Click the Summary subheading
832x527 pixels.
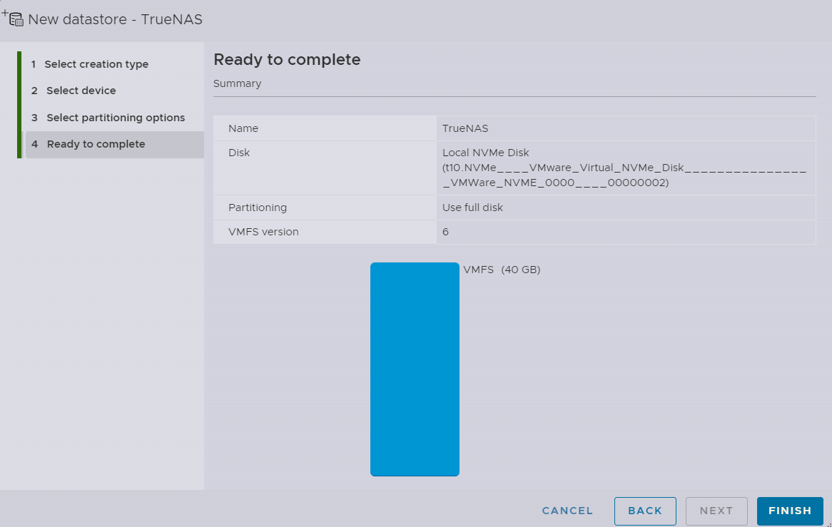pyautogui.click(x=237, y=83)
